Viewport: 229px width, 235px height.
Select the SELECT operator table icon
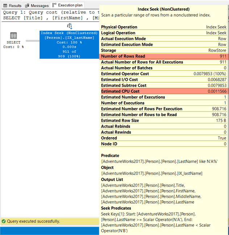pos(13,36)
